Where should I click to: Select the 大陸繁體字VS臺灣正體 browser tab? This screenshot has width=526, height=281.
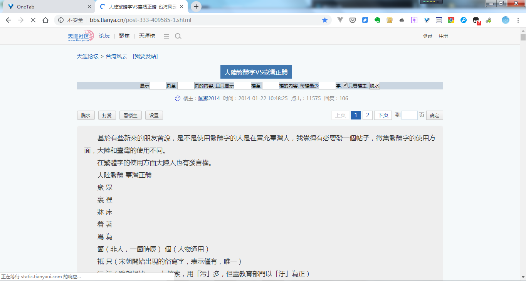[x=141, y=7]
